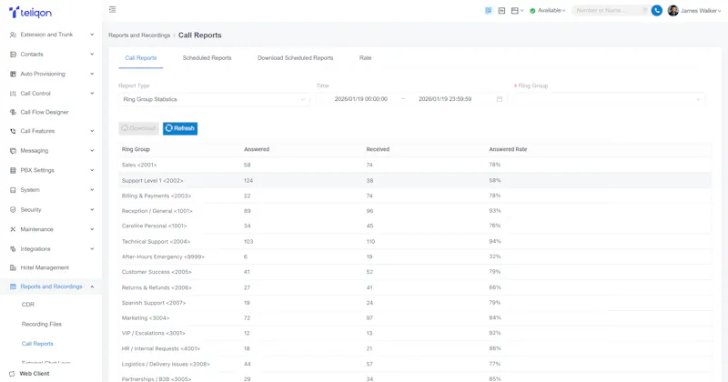Click After-Hours Emergency <9999> row
The height and width of the screenshot is (382, 728).
point(415,256)
